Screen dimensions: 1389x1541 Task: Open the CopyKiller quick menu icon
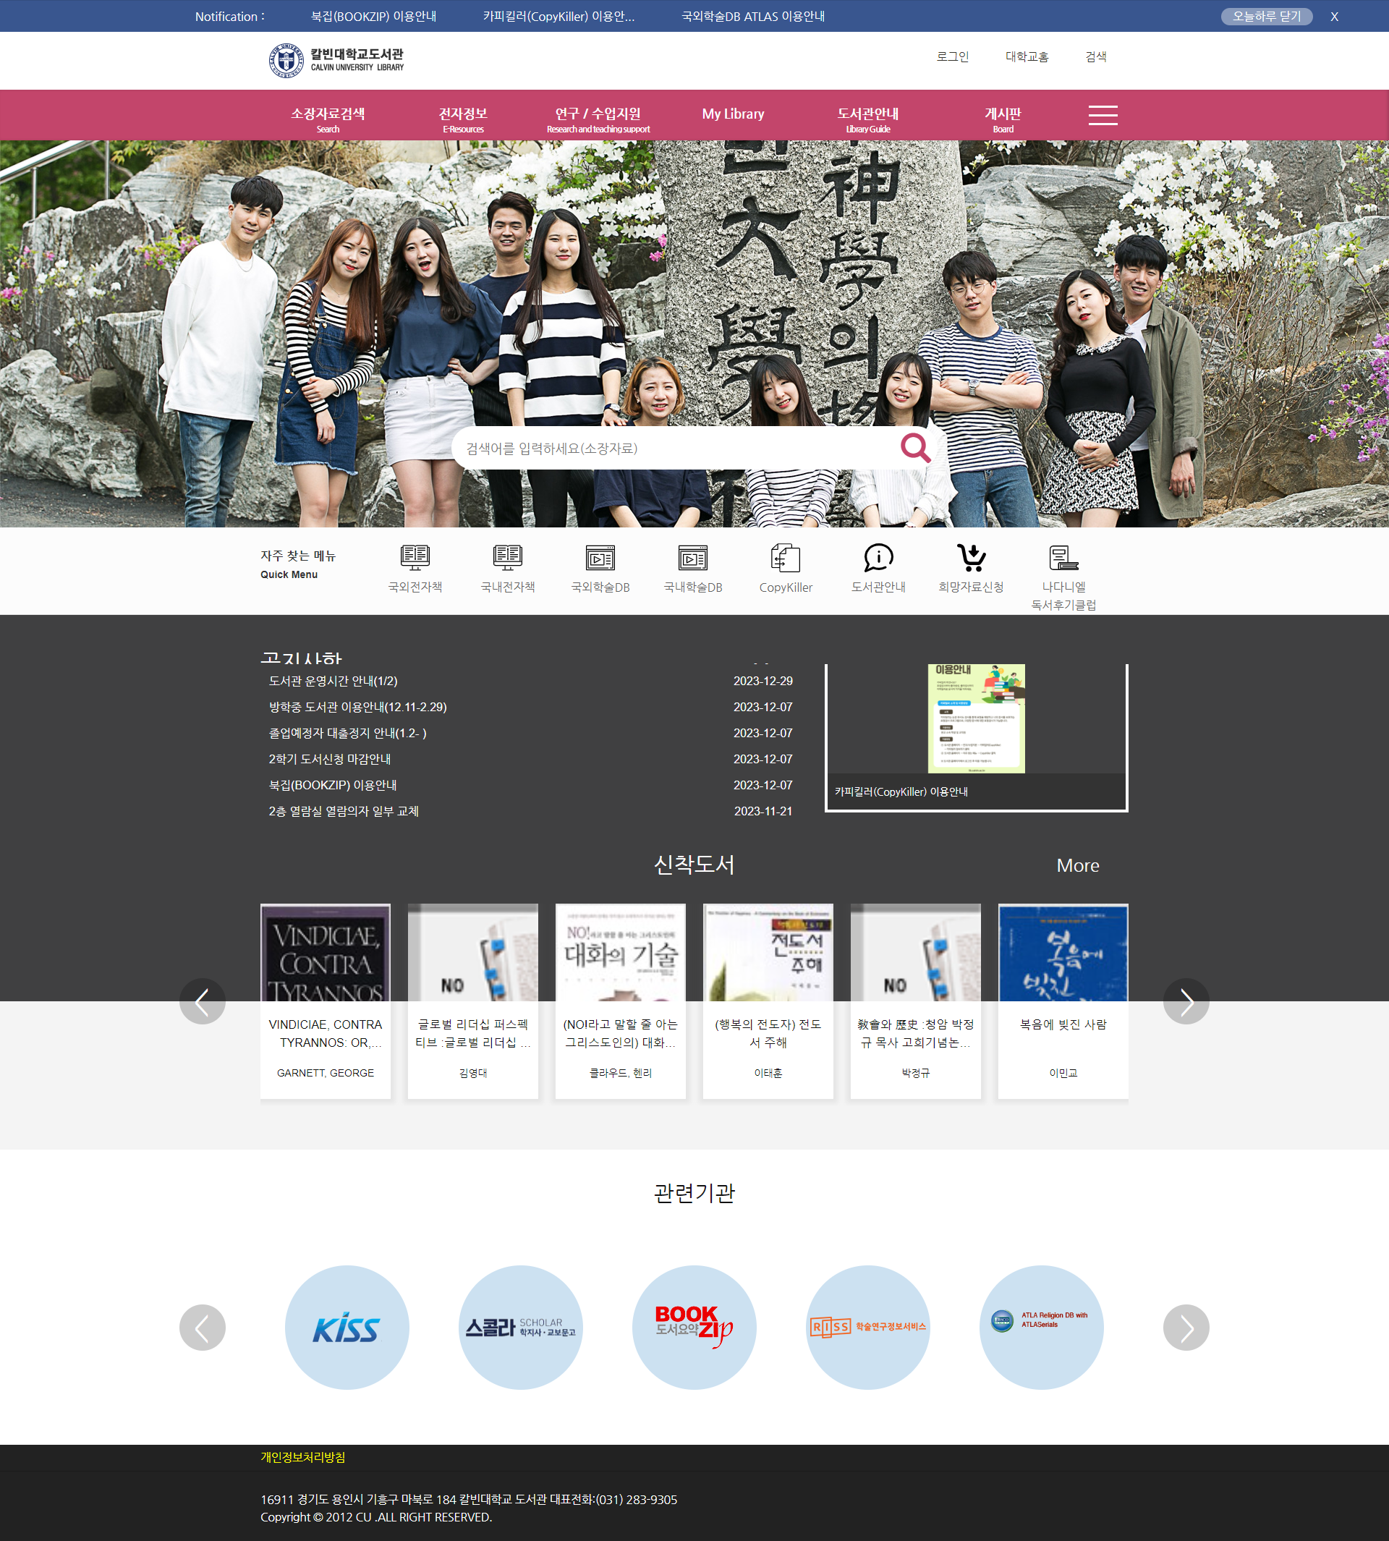coord(786,558)
